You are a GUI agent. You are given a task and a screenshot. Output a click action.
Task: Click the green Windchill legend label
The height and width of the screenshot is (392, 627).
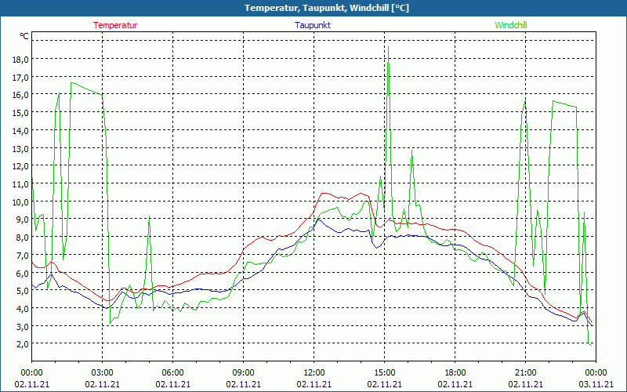click(x=511, y=25)
